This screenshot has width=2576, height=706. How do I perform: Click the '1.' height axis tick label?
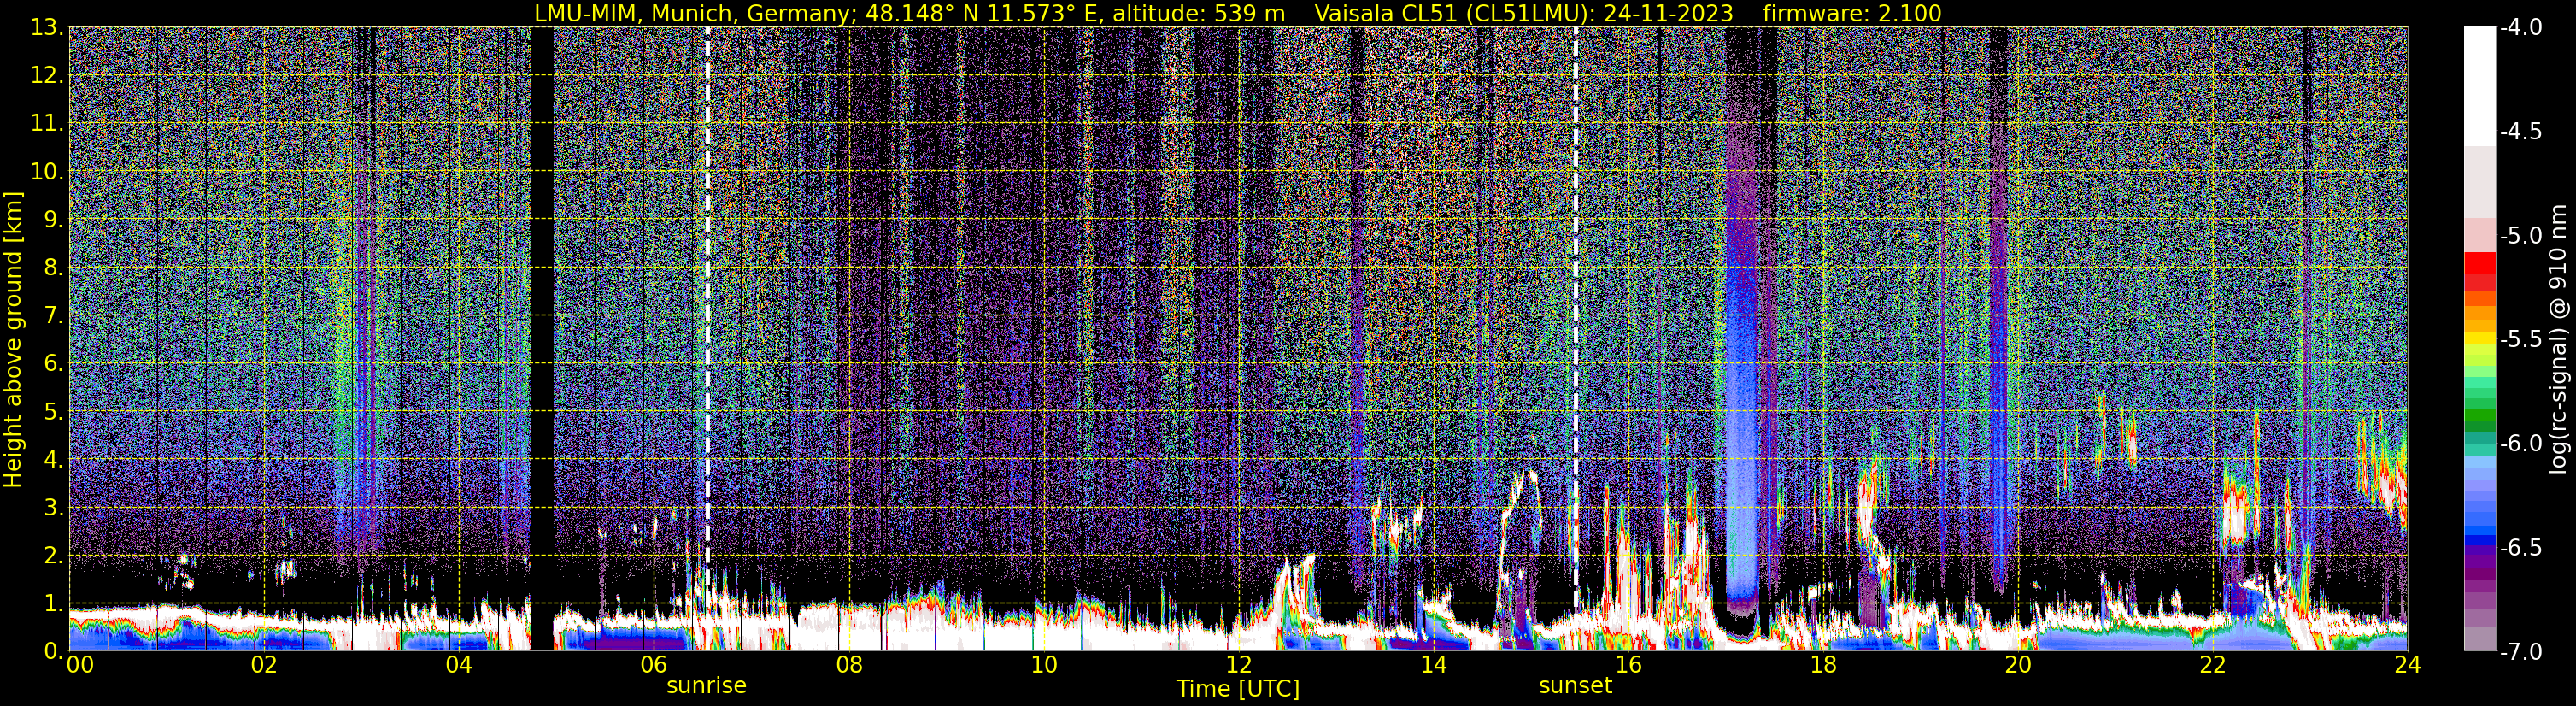[x=53, y=604]
